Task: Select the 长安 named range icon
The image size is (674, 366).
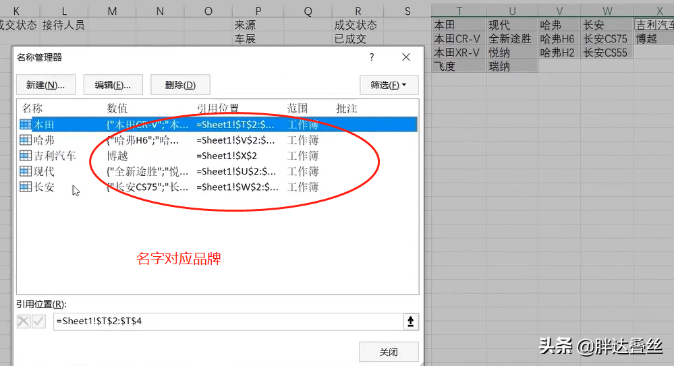Action: [26, 187]
